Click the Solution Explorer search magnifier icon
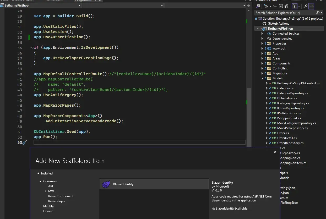The image size is (326, 219). pyautogui.click(x=318, y=13)
